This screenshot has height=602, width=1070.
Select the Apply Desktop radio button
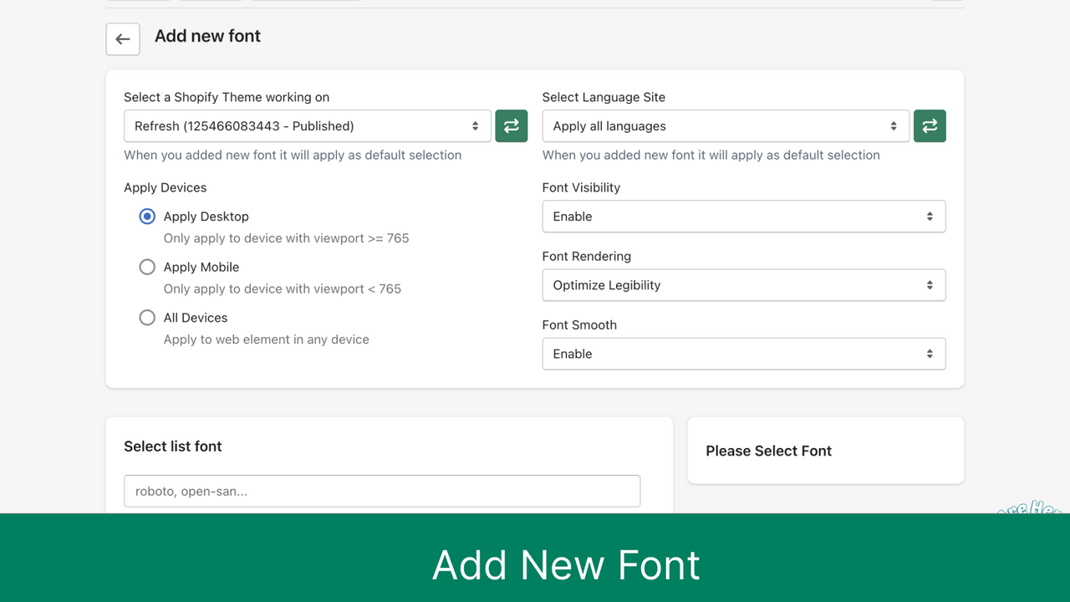pos(147,217)
